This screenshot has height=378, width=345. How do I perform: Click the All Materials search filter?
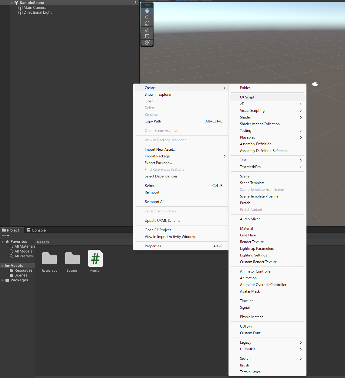(22, 246)
